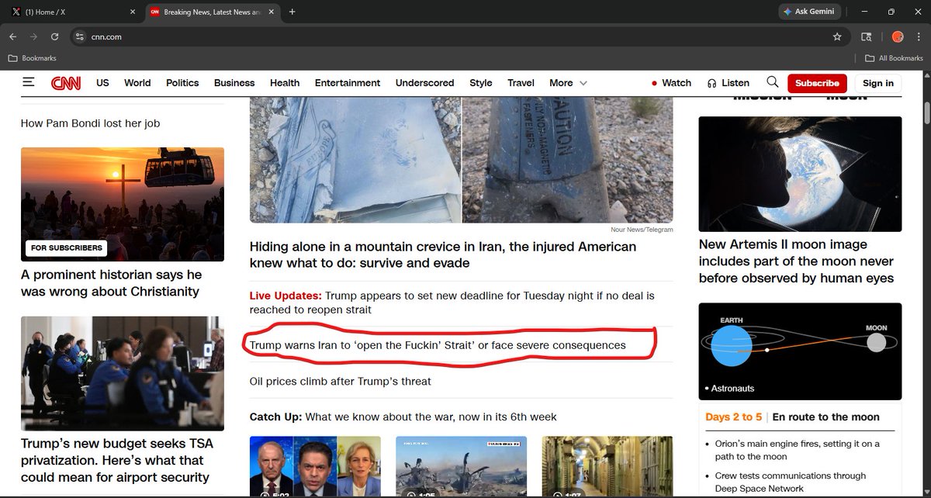Viewport: 931px width, 498px height.
Task: Open the Live Updates Tuesday deadline story
Action: (x=452, y=303)
